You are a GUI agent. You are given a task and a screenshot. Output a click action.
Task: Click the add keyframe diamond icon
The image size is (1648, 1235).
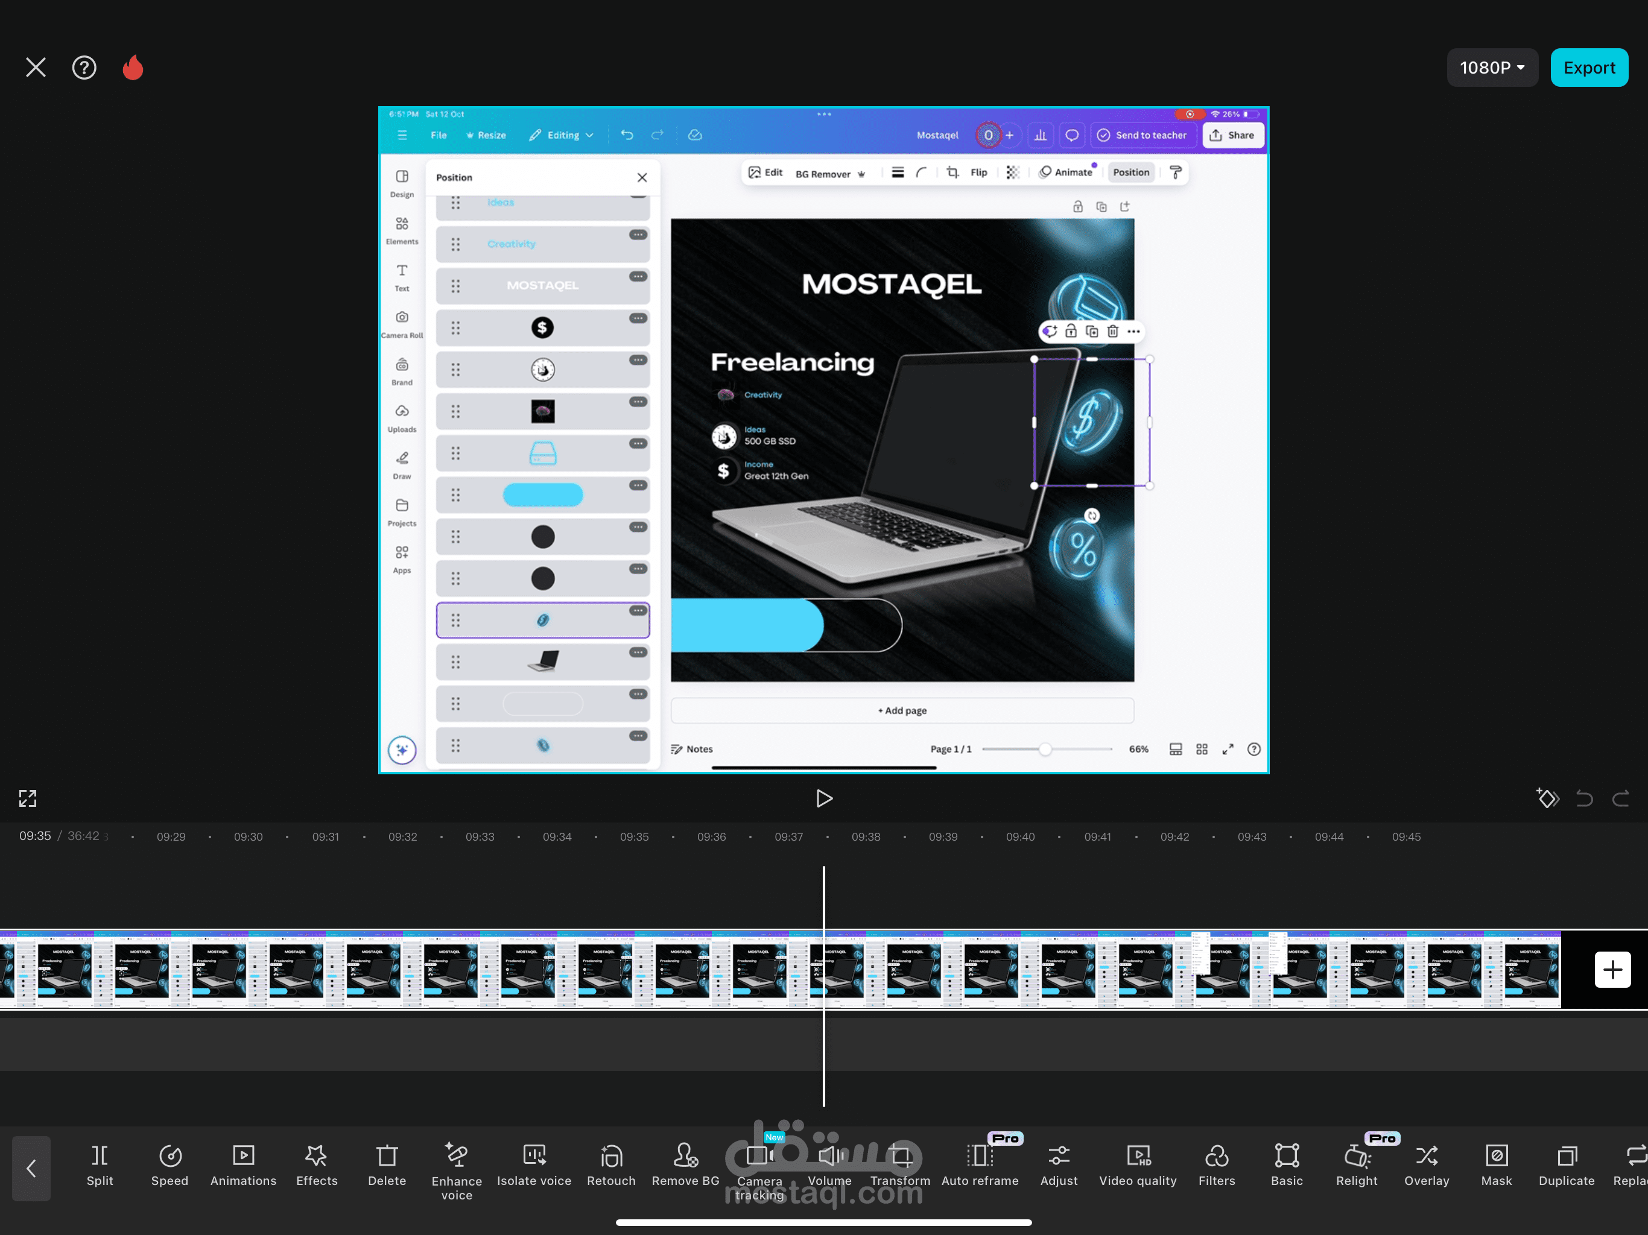click(1547, 798)
